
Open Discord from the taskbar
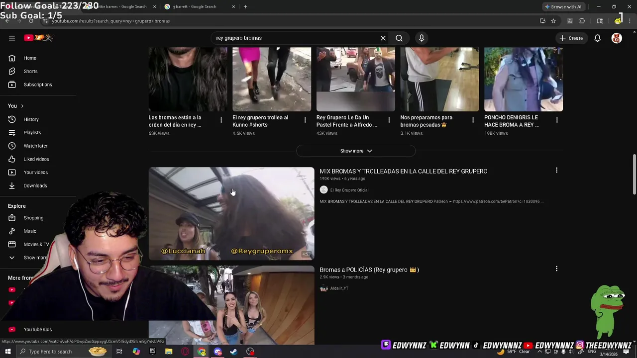[x=217, y=352]
